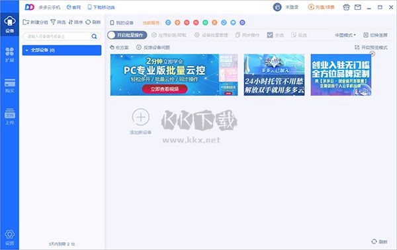
Task: Open 反馈设备问题 feedback link
Action: tap(153, 47)
